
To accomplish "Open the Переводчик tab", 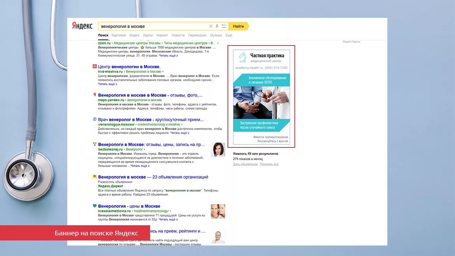I will tap(197, 35).
